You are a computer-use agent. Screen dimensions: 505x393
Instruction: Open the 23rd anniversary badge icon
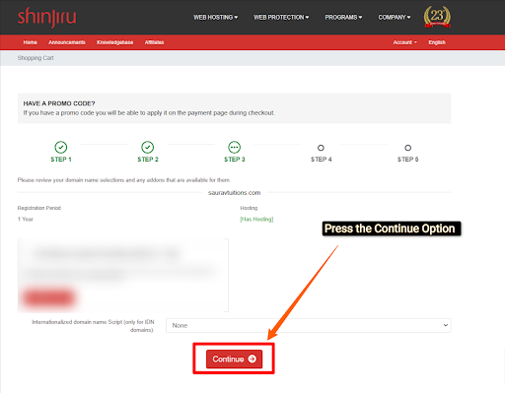tap(437, 17)
